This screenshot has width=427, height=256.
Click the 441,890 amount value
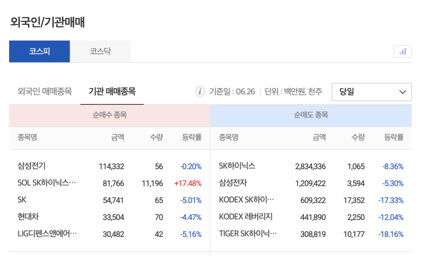pyautogui.click(x=313, y=217)
